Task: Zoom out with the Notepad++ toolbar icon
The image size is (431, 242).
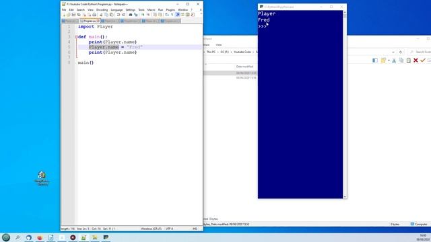Action: coord(148,15)
